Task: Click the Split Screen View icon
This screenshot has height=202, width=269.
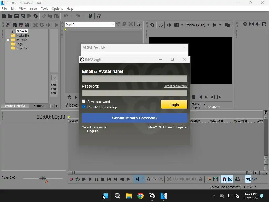Action: 176,25
